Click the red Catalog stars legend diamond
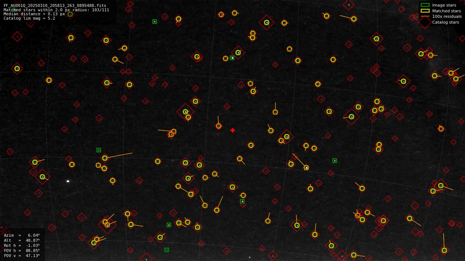The height and width of the screenshot is (261, 465). pos(425,22)
